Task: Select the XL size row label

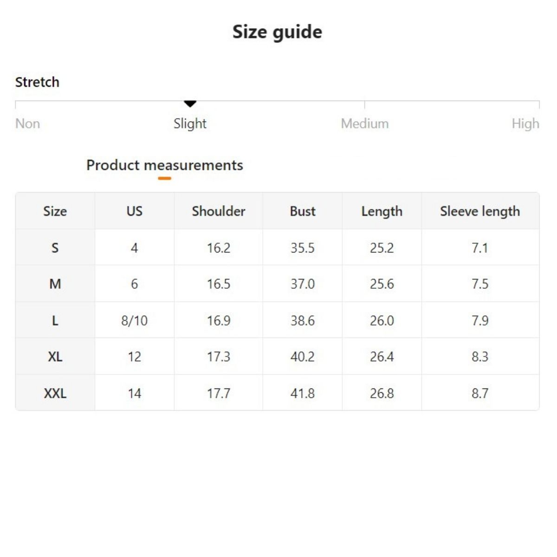Action: 55,356
